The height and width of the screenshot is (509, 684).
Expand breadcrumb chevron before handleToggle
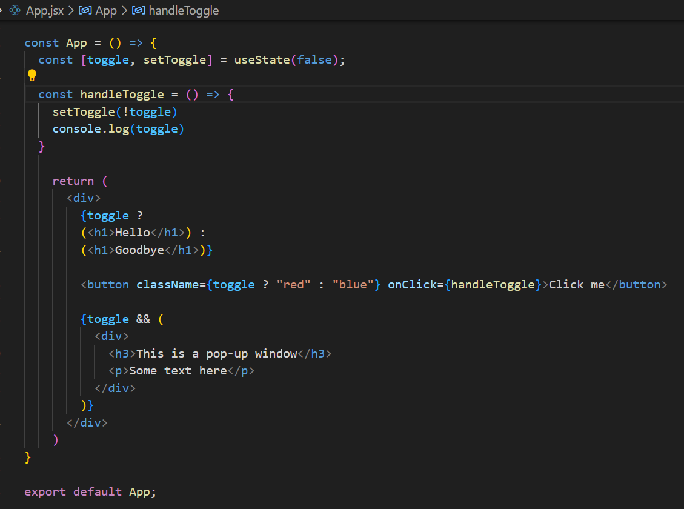pyautogui.click(x=124, y=10)
